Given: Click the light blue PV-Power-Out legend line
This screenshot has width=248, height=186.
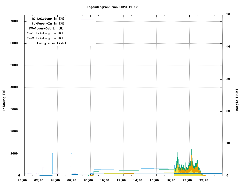Looking at the screenshot, I should (x=87, y=29).
